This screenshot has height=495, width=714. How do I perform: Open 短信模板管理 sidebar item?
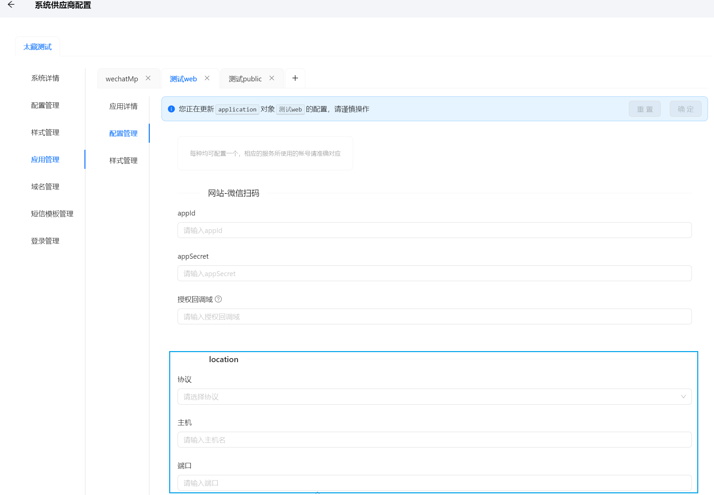pyautogui.click(x=52, y=214)
